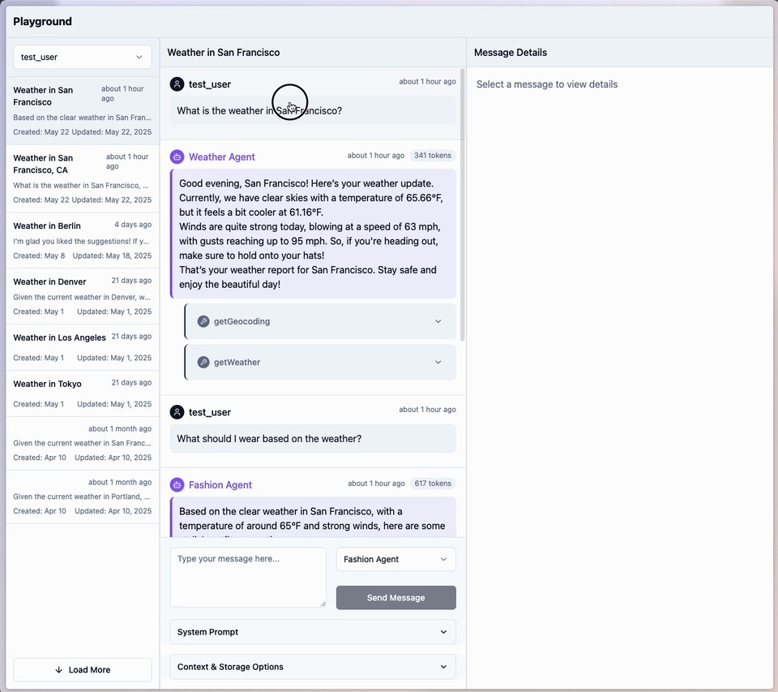This screenshot has width=778, height=692.
Task: Select message 'What should I wear based on the weather?'
Action: click(313, 439)
